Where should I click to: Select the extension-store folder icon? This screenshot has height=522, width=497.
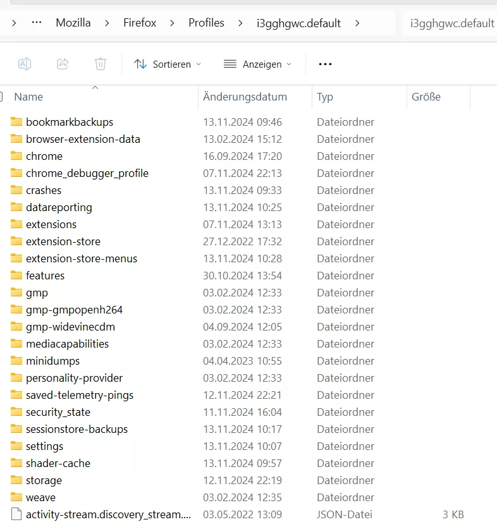[x=16, y=241]
